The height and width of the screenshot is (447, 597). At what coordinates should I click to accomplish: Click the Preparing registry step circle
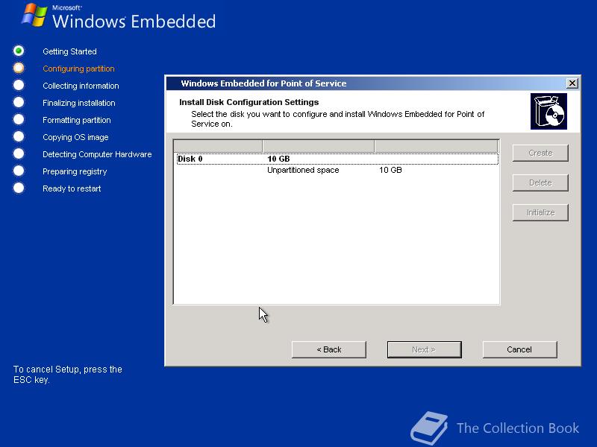[19, 171]
